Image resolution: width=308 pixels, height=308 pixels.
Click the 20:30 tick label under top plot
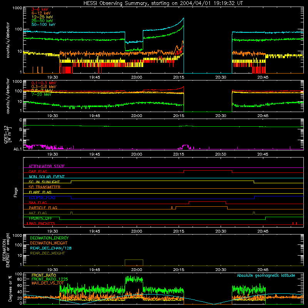pos(221,77)
